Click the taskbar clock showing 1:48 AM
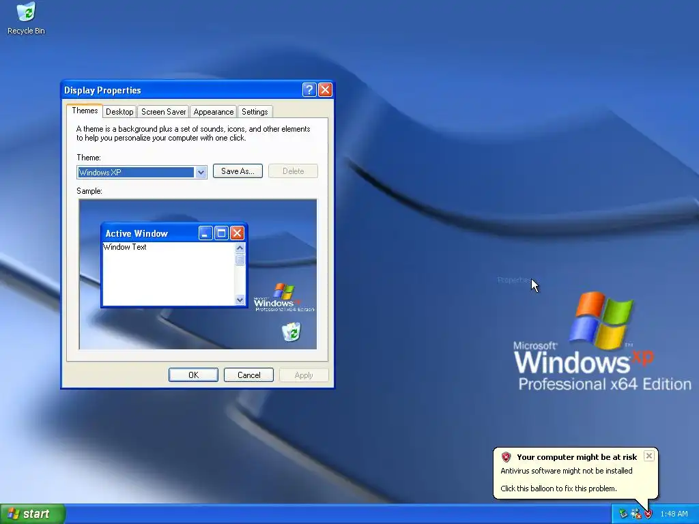The height and width of the screenshot is (524, 699). point(674,514)
